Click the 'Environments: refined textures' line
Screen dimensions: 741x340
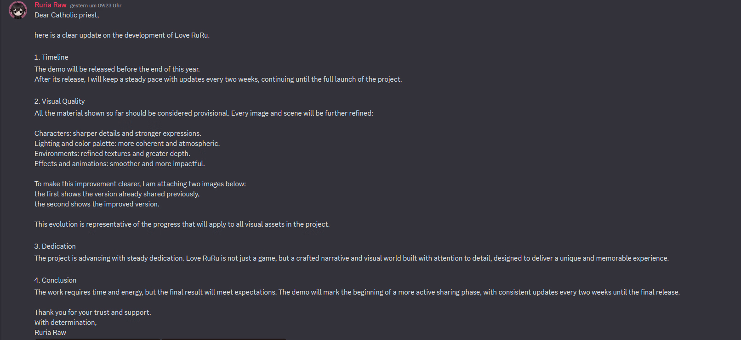[x=112, y=154]
